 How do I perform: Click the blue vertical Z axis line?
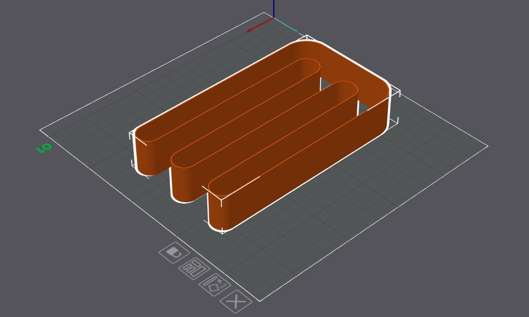click(x=274, y=8)
